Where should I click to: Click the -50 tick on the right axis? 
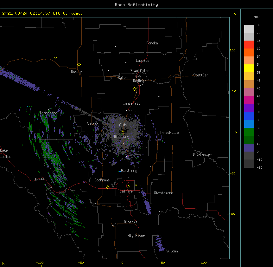232,173
